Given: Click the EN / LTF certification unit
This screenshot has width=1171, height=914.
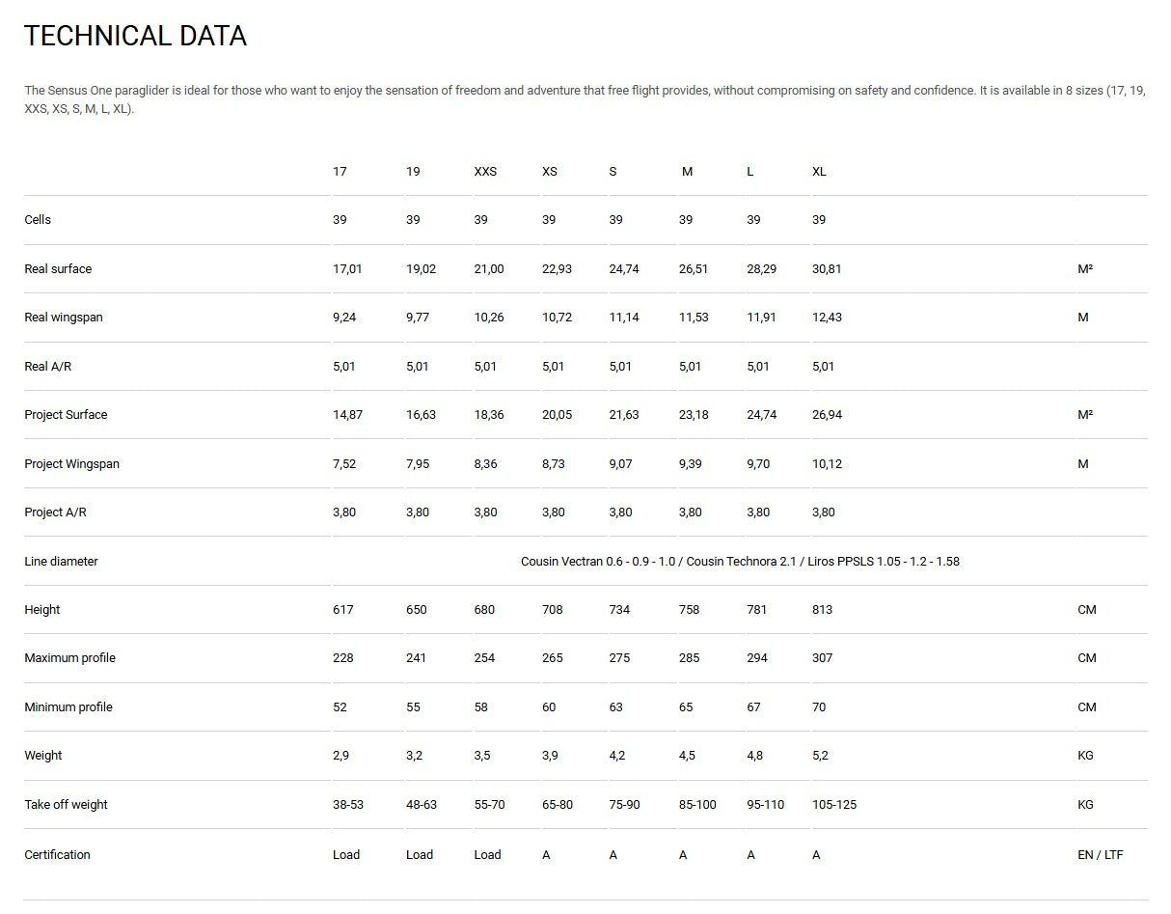Looking at the screenshot, I should [x=1100, y=855].
